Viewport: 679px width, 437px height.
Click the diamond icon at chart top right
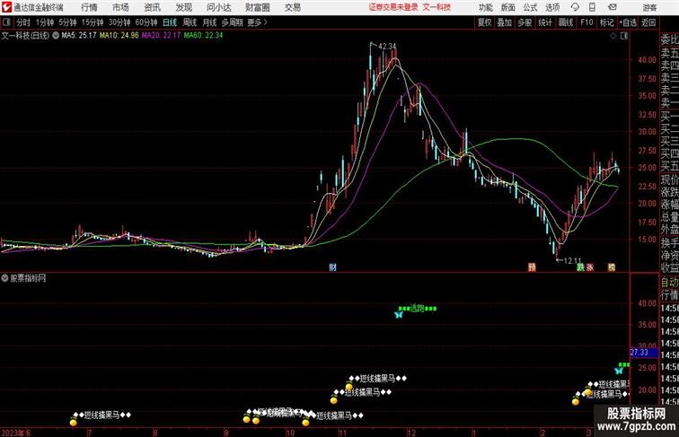coord(613,36)
